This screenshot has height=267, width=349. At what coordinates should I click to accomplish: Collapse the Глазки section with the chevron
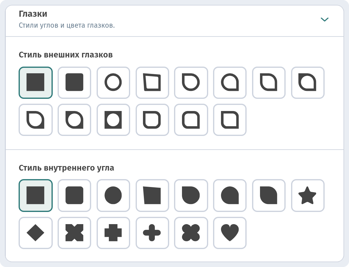pyautogui.click(x=325, y=19)
